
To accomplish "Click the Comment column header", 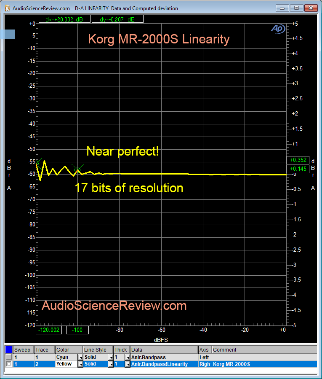I will pos(264,350).
